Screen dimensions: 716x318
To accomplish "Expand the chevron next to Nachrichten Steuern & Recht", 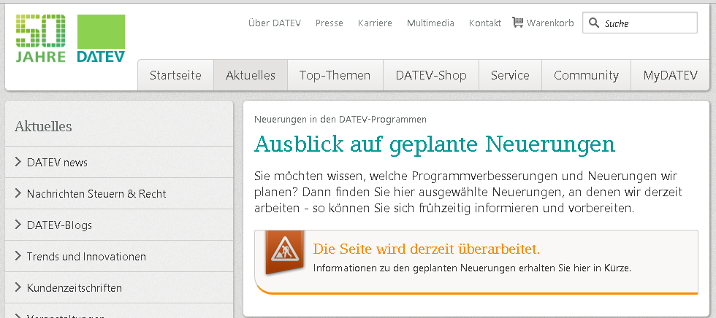I will pyautogui.click(x=18, y=193).
